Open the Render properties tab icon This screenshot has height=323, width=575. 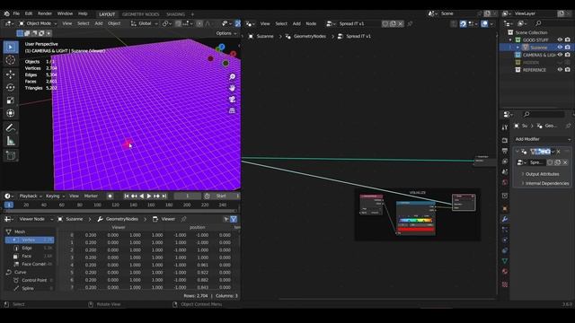[x=505, y=140]
